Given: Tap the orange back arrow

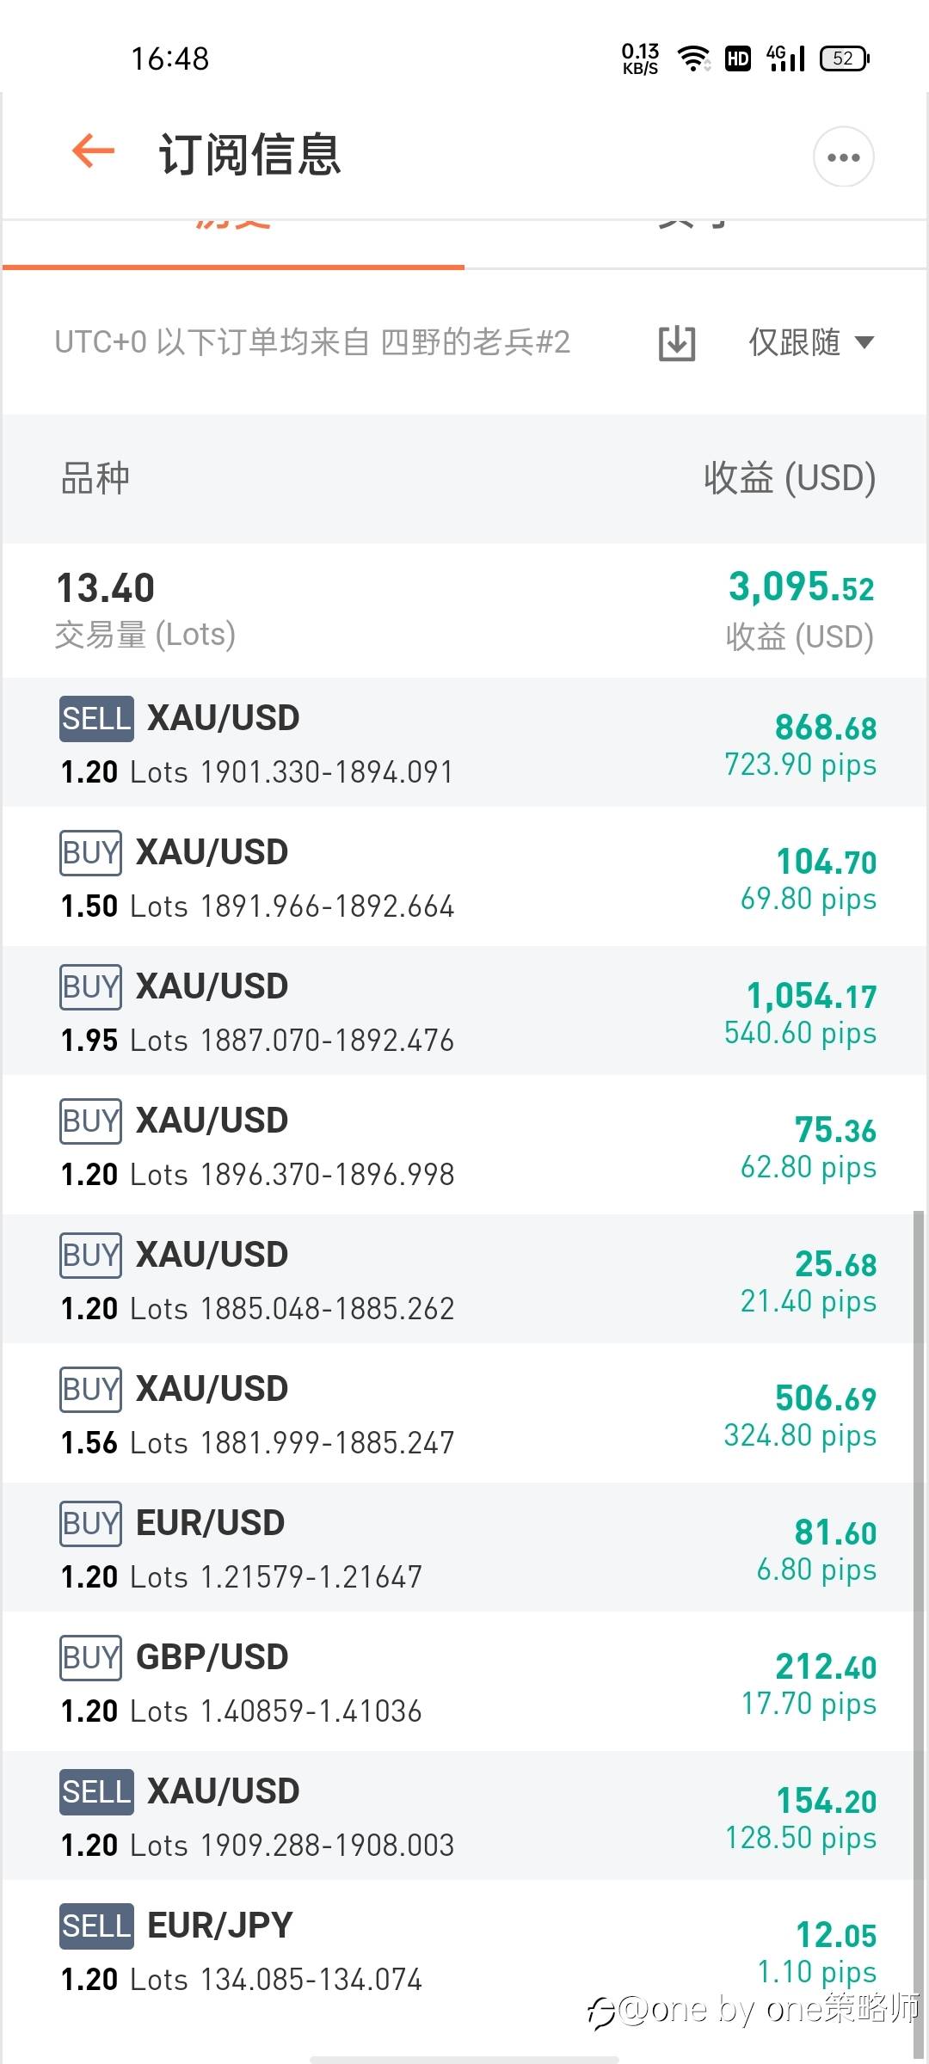Looking at the screenshot, I should pyautogui.click(x=93, y=152).
